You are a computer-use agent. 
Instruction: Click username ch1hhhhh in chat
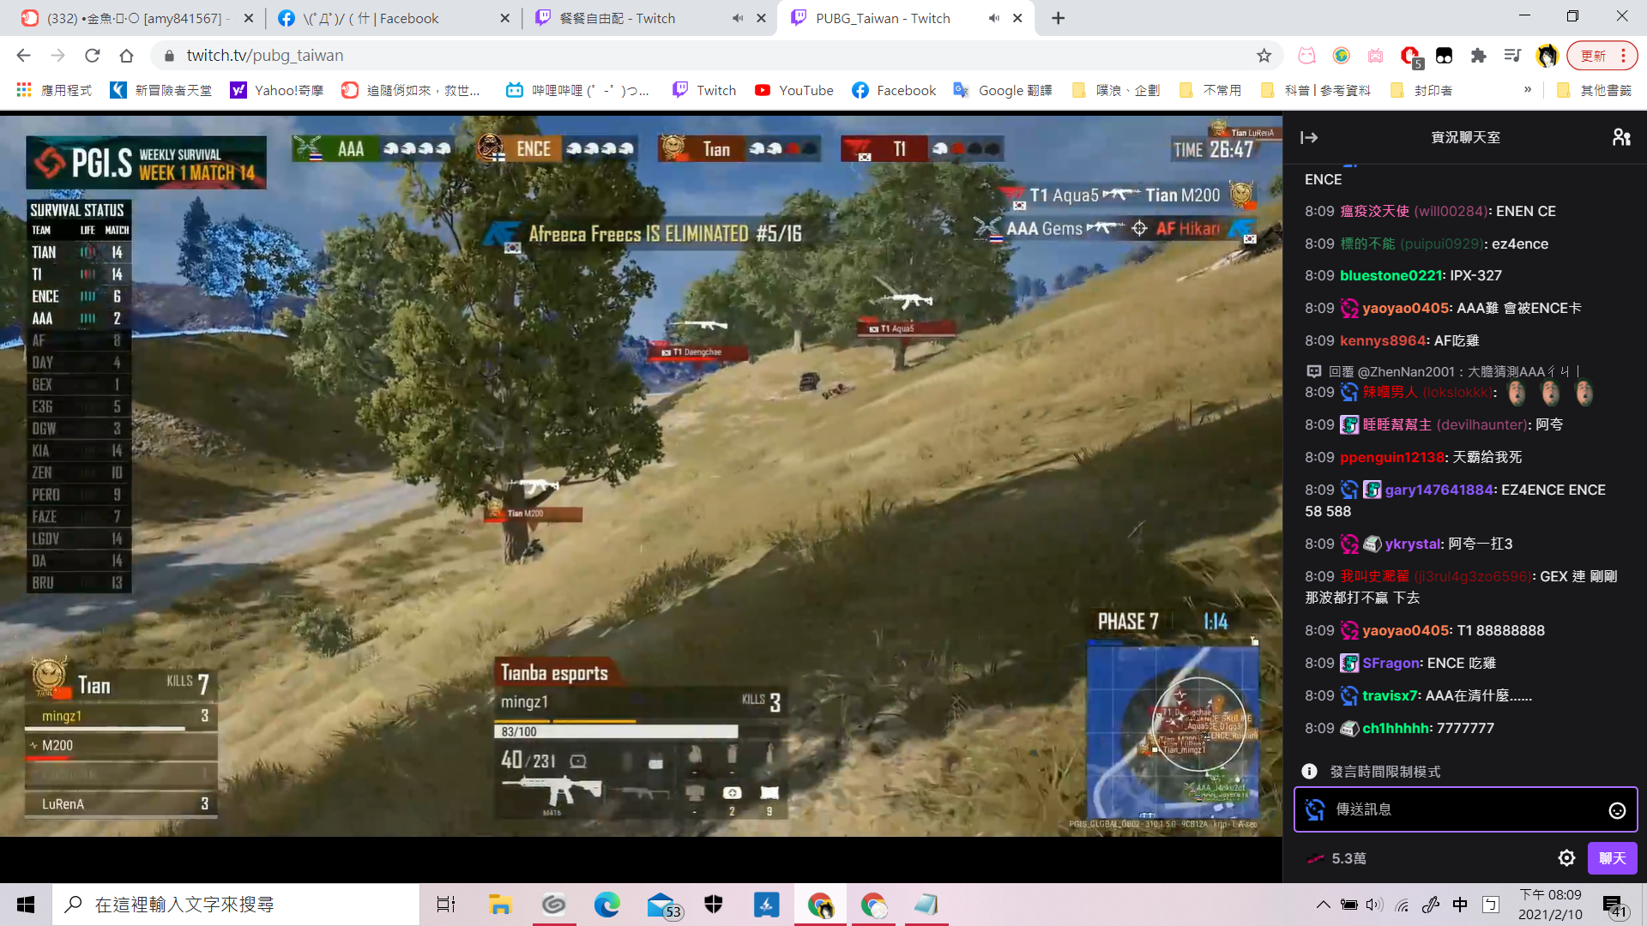click(1395, 729)
